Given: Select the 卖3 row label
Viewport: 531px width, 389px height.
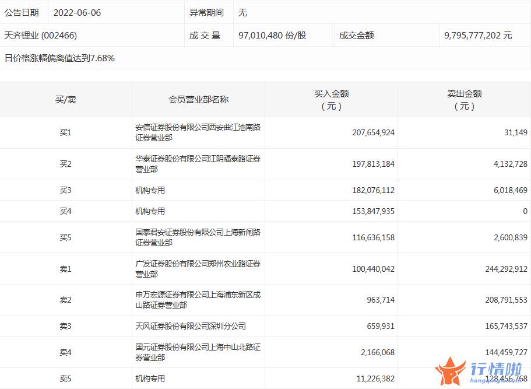Looking at the screenshot, I should point(66,326).
